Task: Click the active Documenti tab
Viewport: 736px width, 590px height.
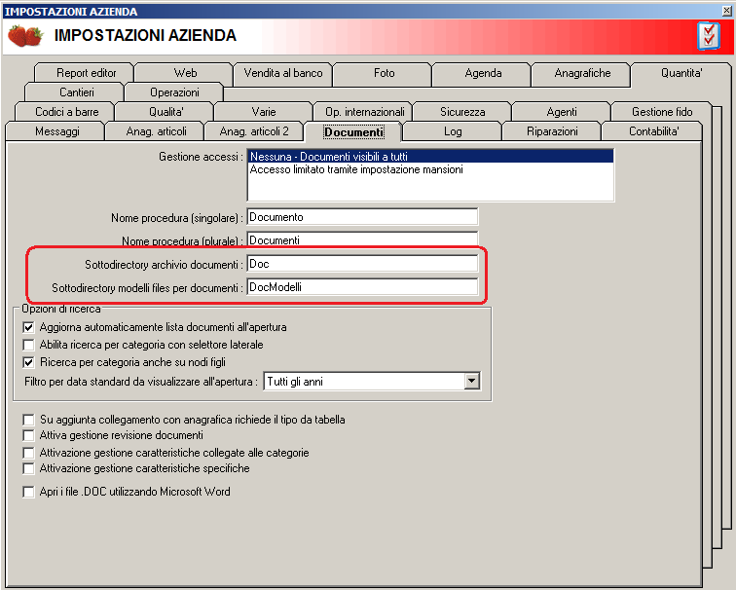Action: (x=353, y=132)
